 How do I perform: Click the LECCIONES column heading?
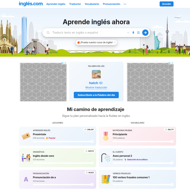click(58, 123)
